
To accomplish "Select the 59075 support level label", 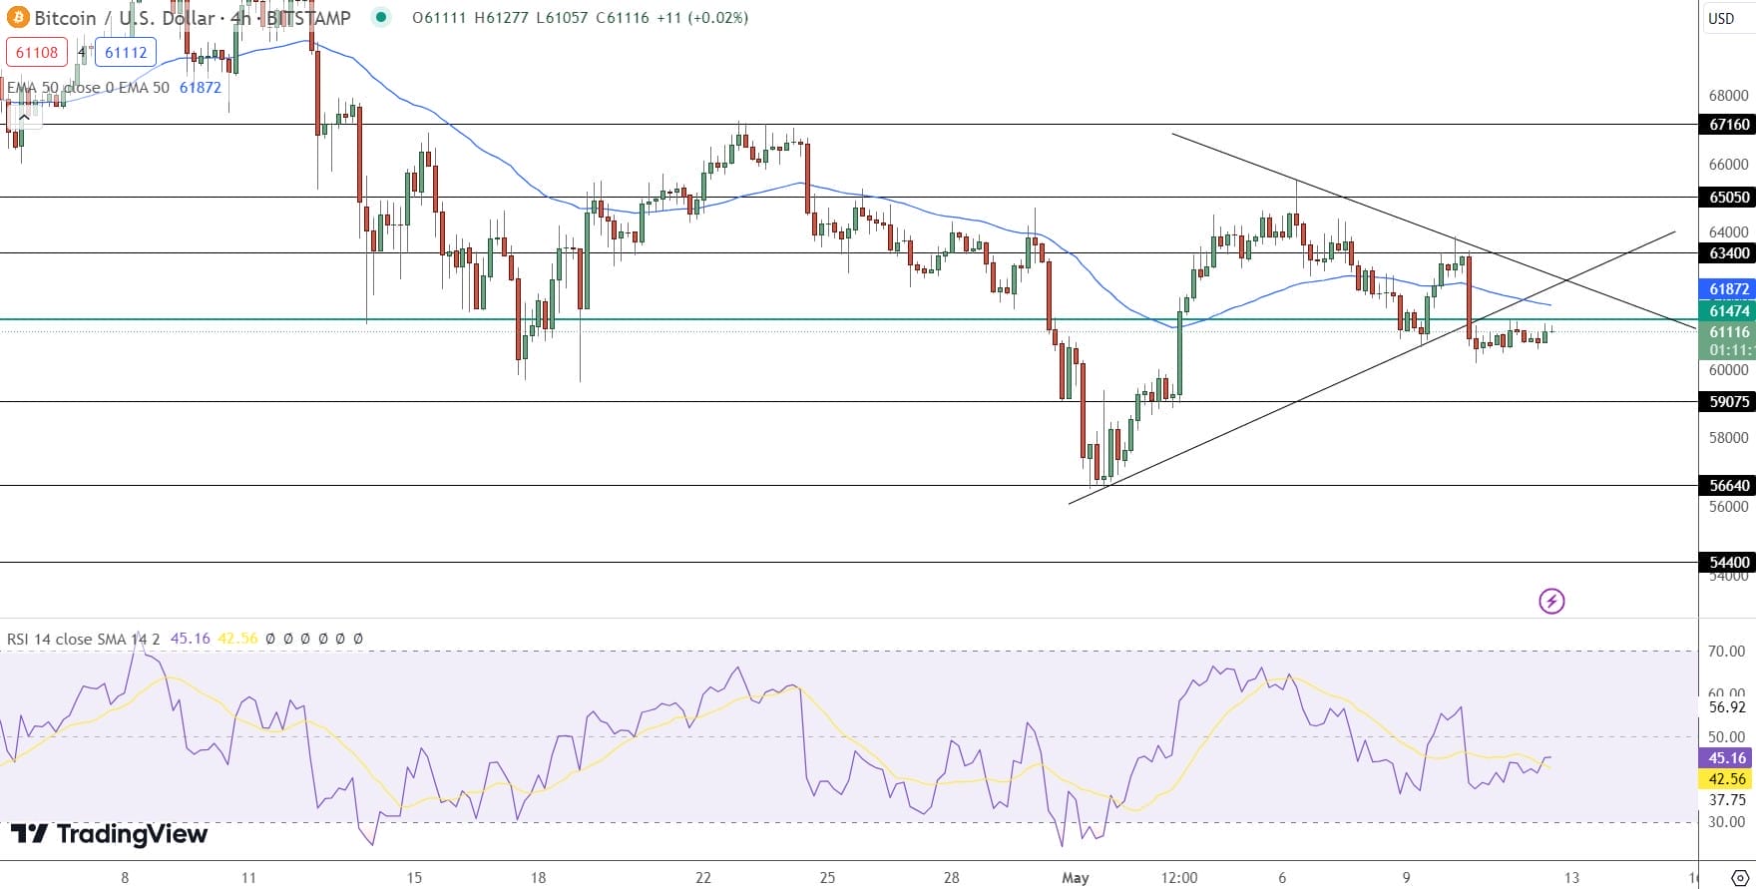I will tap(1728, 402).
